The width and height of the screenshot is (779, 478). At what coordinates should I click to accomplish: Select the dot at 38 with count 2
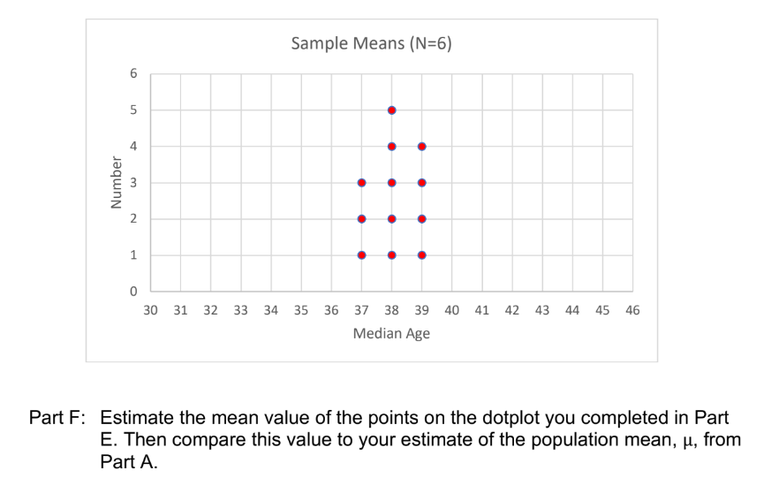click(391, 219)
